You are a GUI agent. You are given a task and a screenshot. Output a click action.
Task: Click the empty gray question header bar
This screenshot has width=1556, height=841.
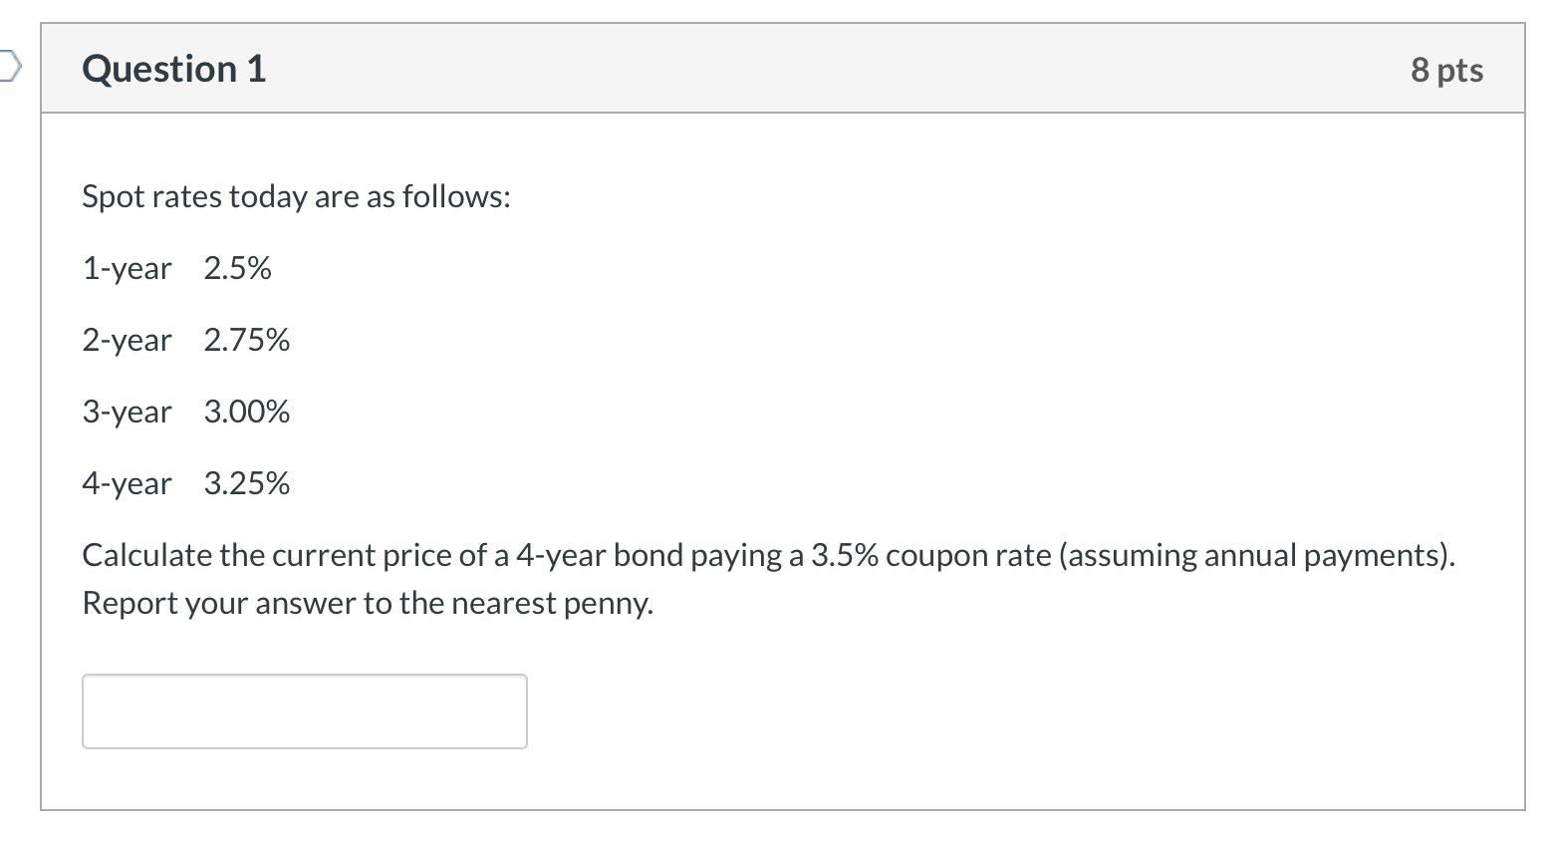point(797,69)
